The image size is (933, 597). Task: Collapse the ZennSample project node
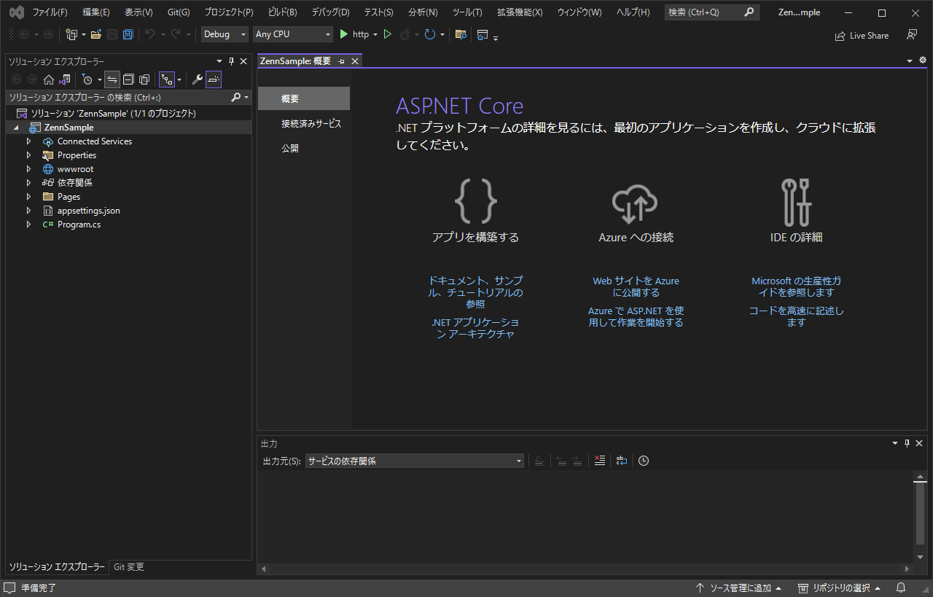16,128
